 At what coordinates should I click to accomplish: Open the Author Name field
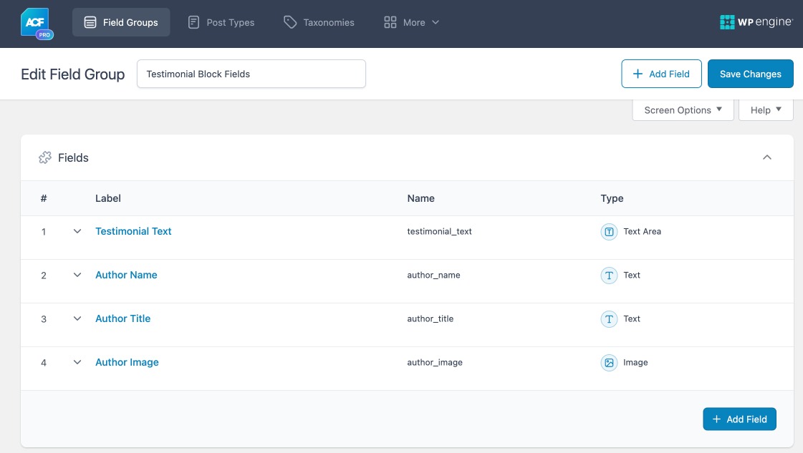[x=126, y=275]
